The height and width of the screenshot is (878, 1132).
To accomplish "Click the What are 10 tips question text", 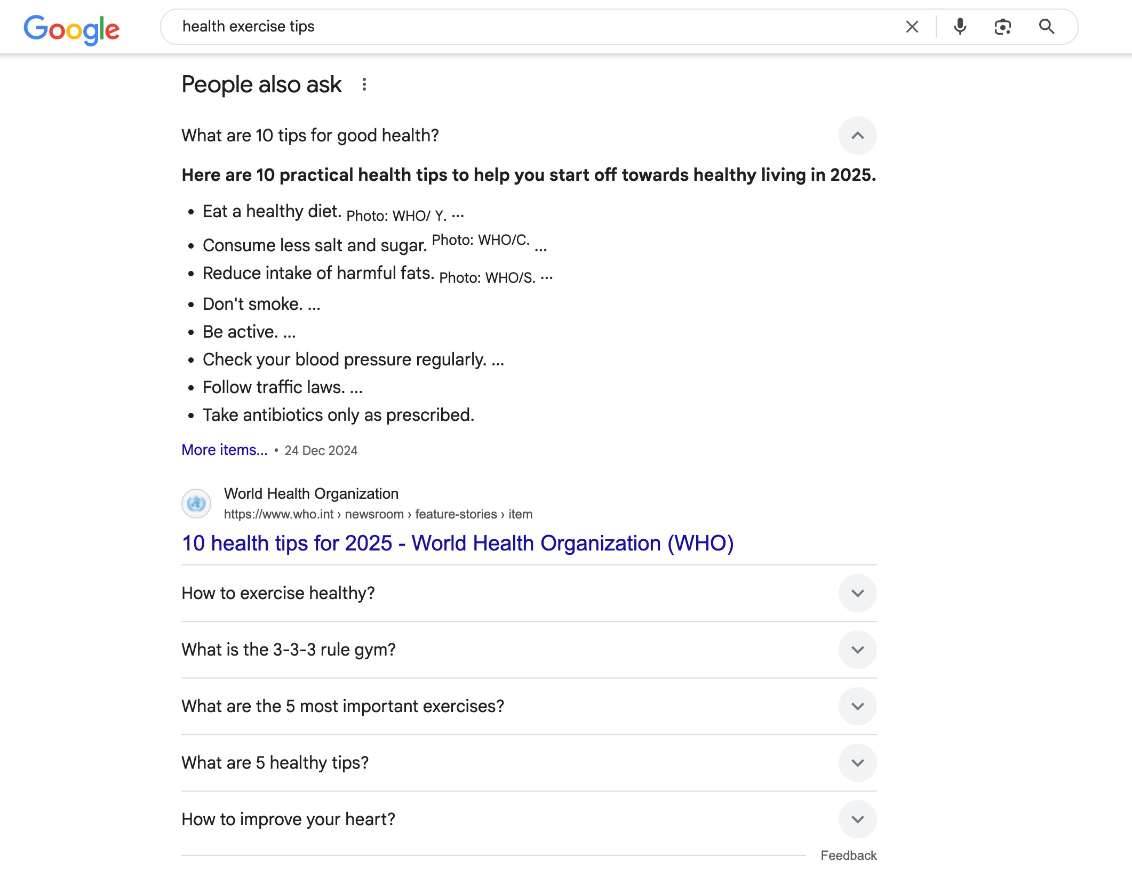I will 310,135.
